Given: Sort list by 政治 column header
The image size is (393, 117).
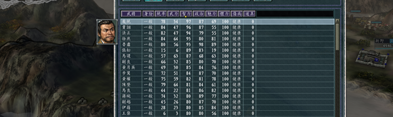Looking at the screenshot, I should click(x=199, y=14).
